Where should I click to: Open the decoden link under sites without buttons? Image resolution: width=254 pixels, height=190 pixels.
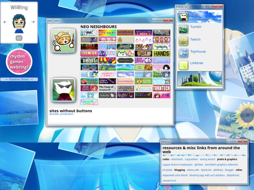tap(54, 114)
